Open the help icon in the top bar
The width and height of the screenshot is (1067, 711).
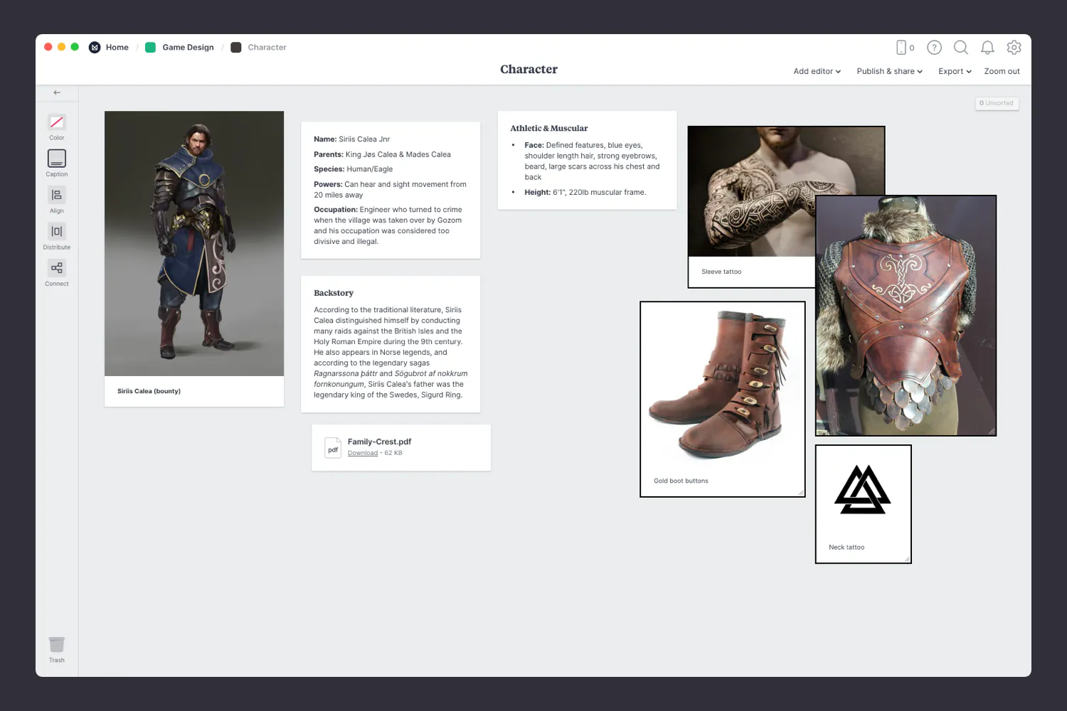(x=933, y=48)
